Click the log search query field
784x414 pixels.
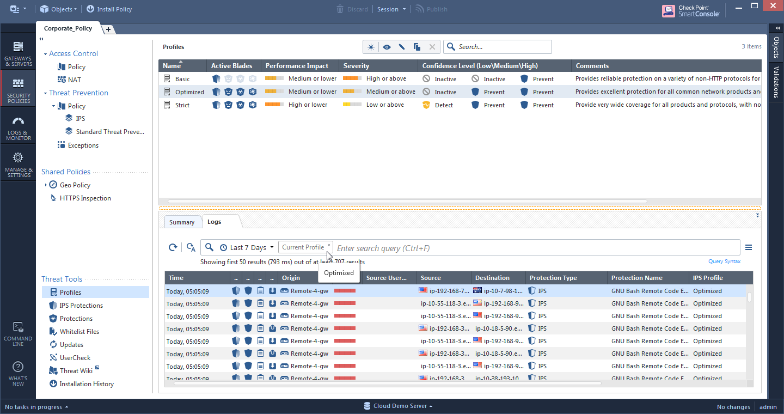click(536, 248)
